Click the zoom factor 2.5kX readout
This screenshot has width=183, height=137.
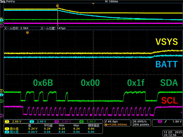(x=16, y=28)
